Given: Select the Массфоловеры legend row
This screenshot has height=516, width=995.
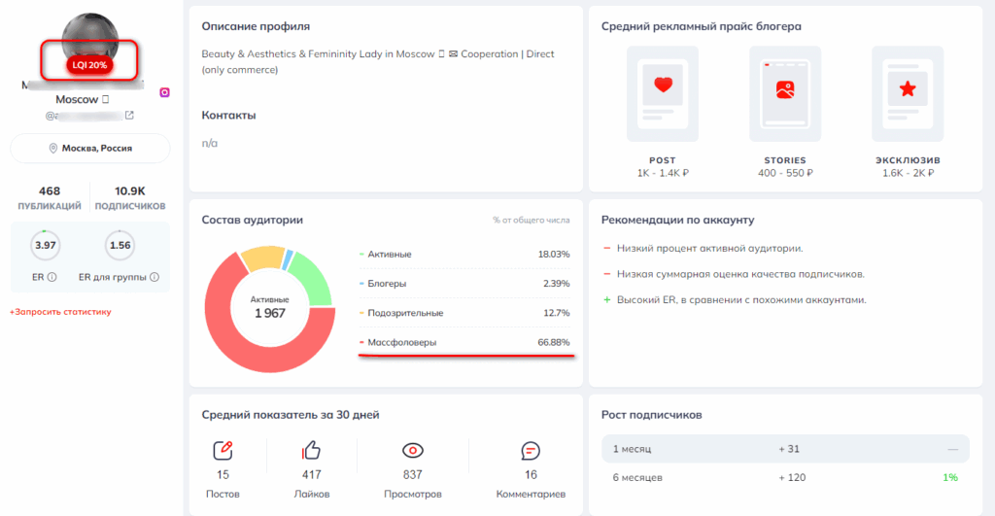Looking at the screenshot, I should [x=464, y=342].
